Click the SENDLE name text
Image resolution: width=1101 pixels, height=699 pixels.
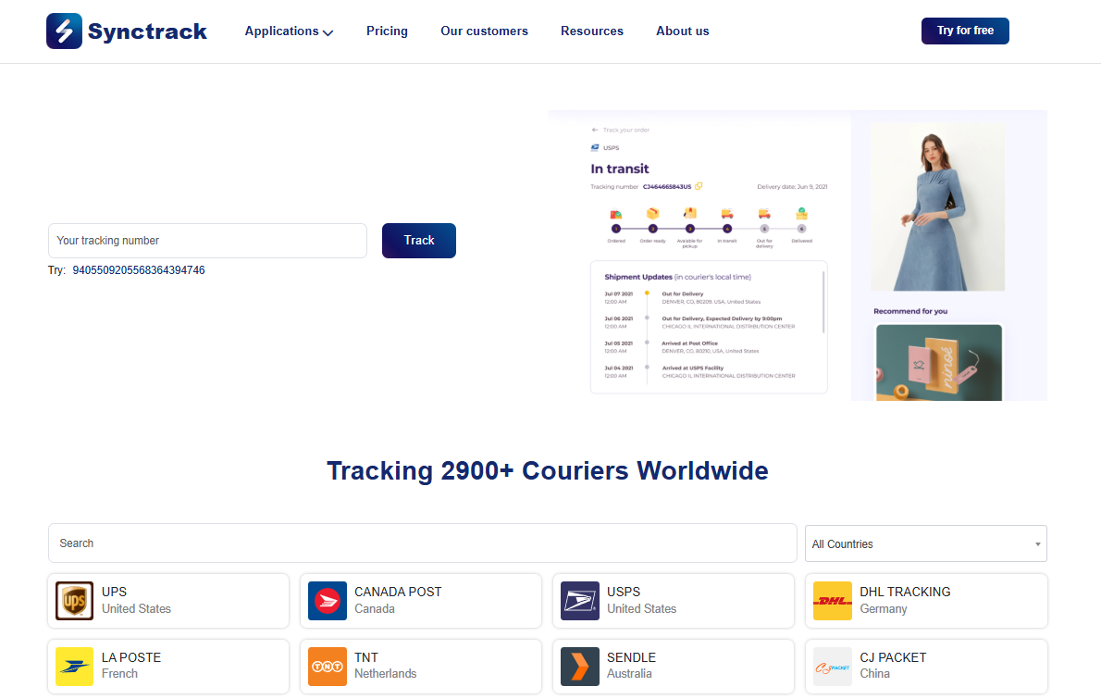[x=631, y=657]
